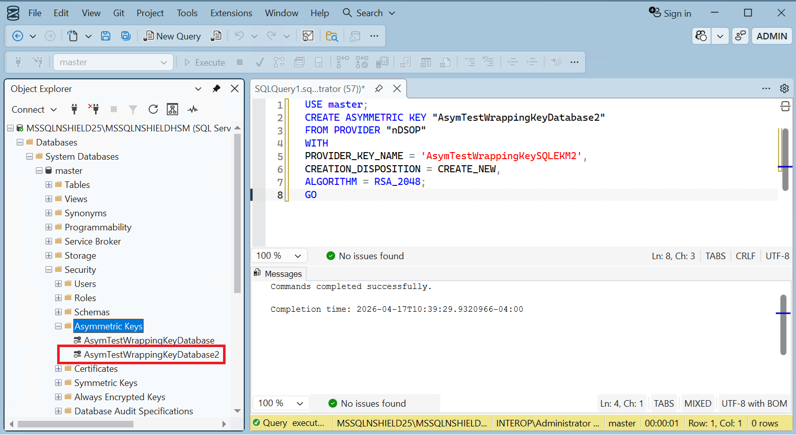Close the Object Explorer panel
This screenshot has width=796, height=435.
pos(235,88)
